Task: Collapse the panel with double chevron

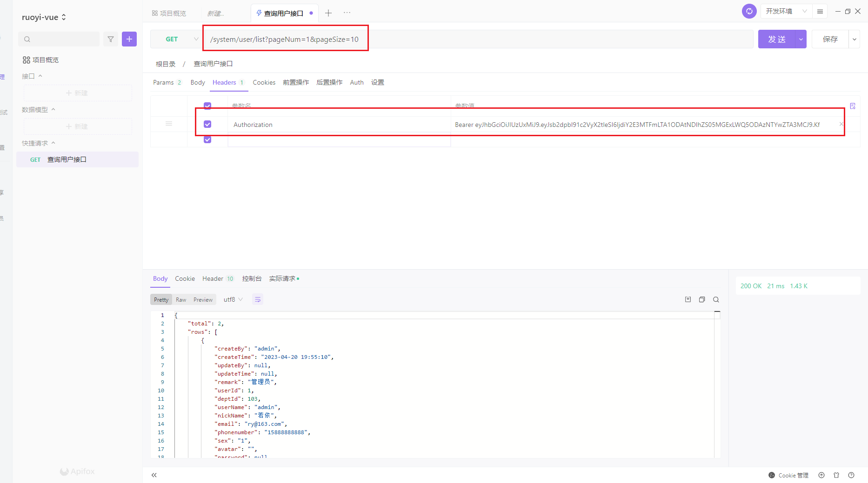Action: click(x=154, y=475)
